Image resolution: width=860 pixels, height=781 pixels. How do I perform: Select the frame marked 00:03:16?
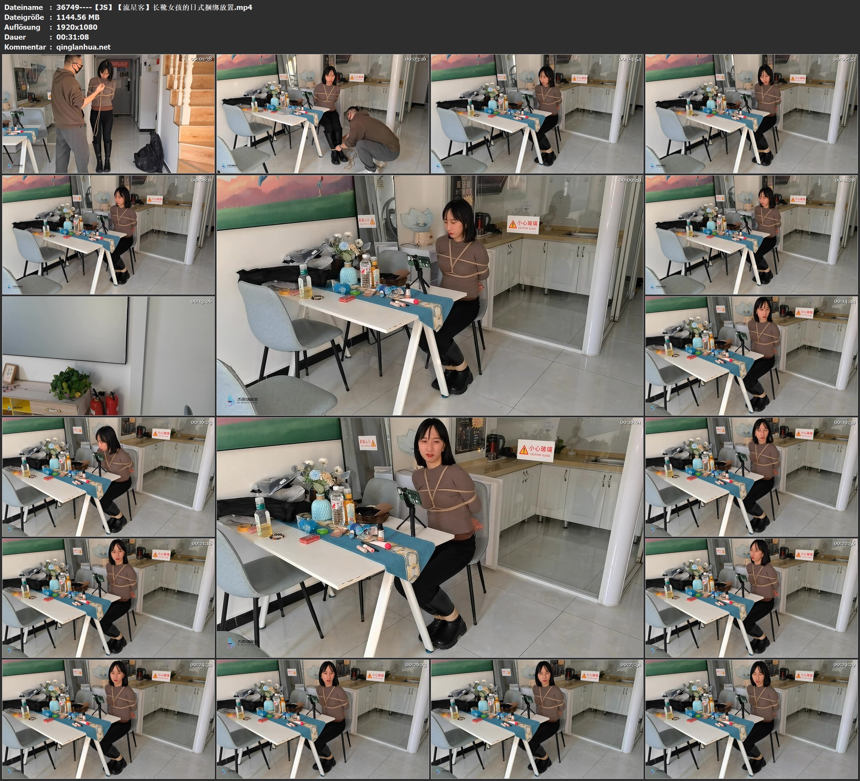(x=322, y=114)
